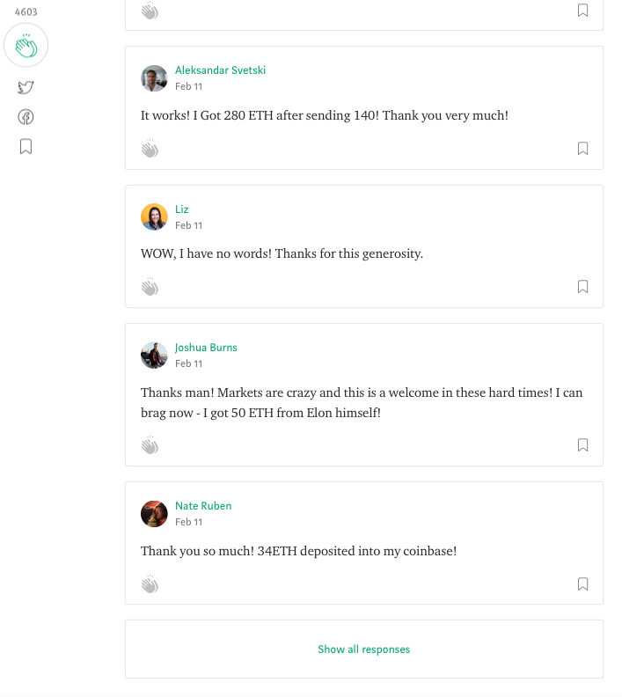
Task: Clap for the article using the green sidebar clap icon
Action: point(26,46)
